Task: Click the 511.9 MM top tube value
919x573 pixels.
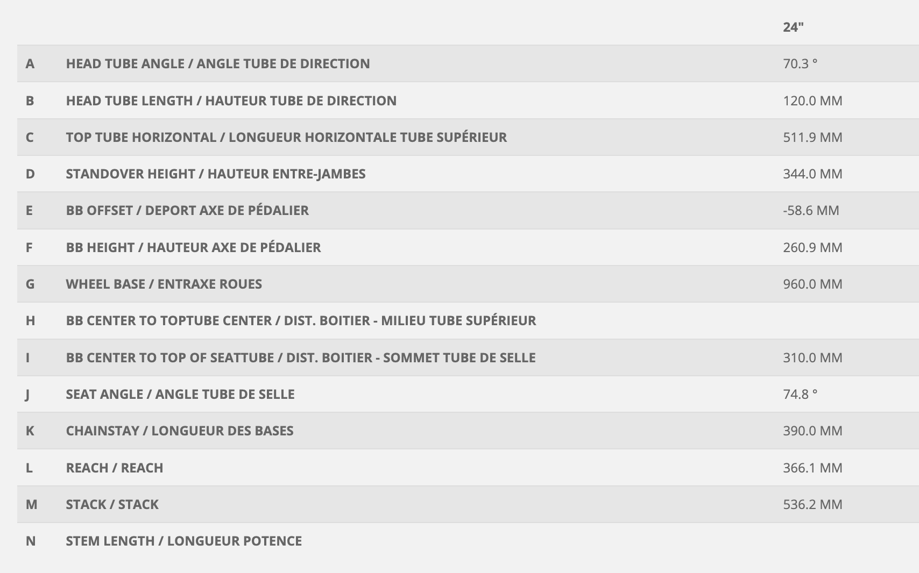Action: coord(812,137)
